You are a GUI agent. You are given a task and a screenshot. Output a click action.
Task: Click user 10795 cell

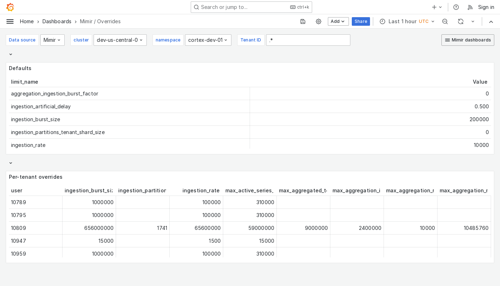click(x=36, y=215)
